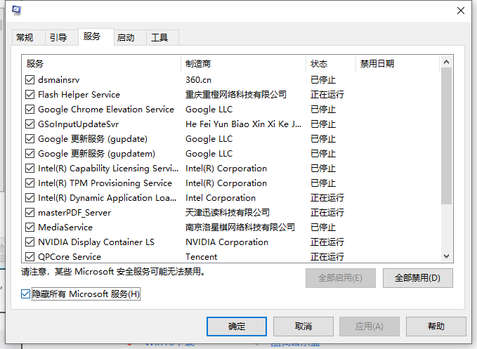
Task: Uncheck the masterPDF_Server checkbox
Action: coord(30,213)
